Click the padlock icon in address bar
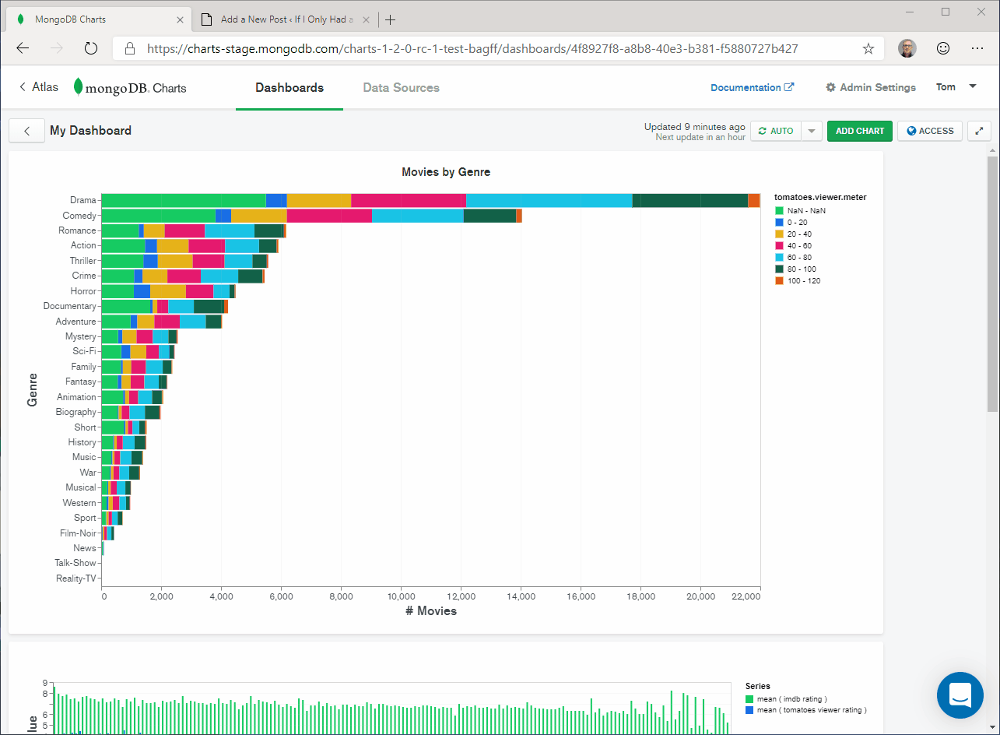This screenshot has width=1000, height=735. 128,47
